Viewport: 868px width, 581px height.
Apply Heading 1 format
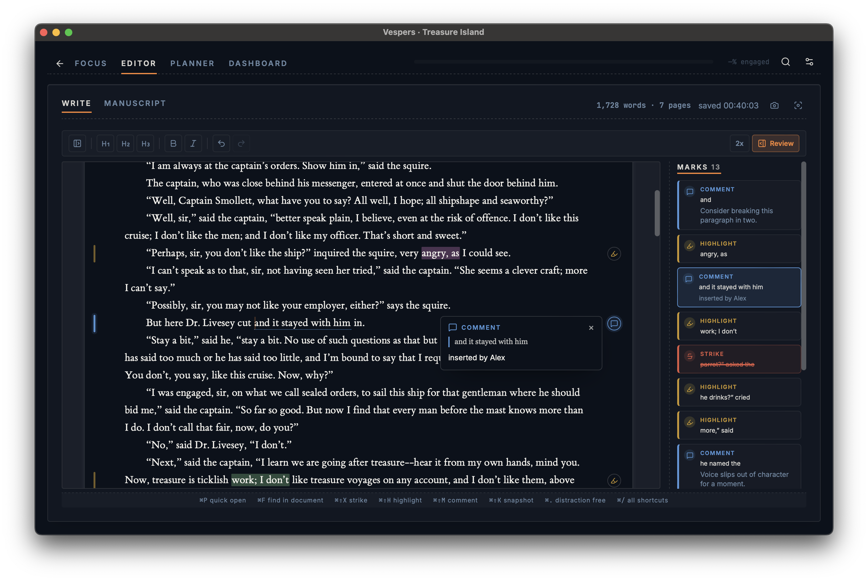point(106,143)
